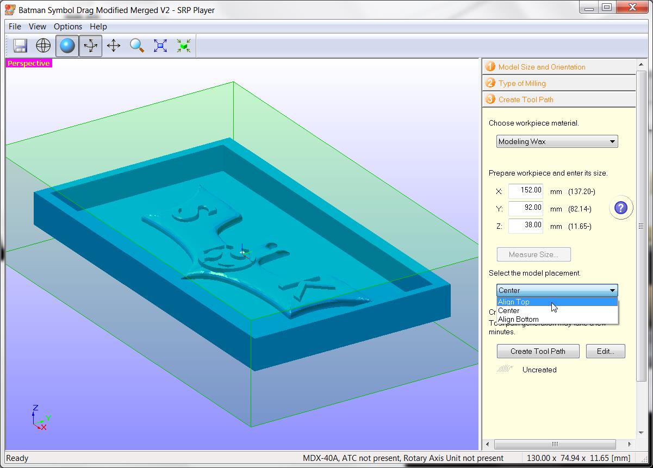This screenshot has height=468, width=653.
Task: Select the wireframe globe view icon
Action: coord(43,46)
